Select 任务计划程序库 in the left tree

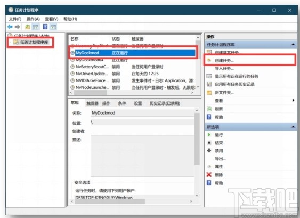(34, 42)
